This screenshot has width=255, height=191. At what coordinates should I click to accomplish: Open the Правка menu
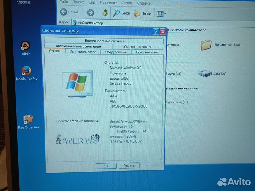tap(78, 2)
